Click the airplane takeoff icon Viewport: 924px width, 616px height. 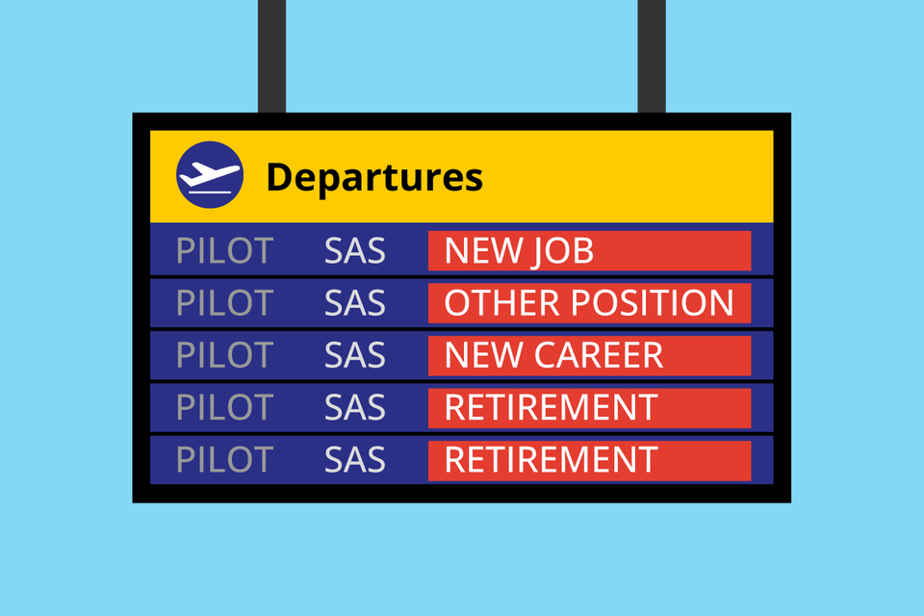pos(209,175)
